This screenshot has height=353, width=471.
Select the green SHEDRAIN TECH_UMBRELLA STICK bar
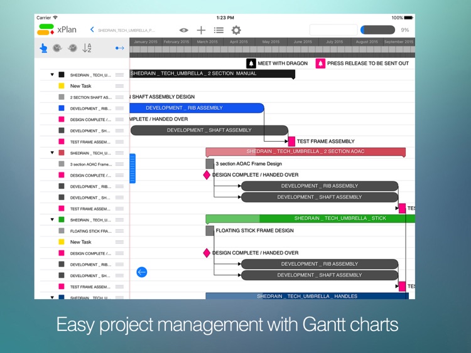[x=310, y=218]
